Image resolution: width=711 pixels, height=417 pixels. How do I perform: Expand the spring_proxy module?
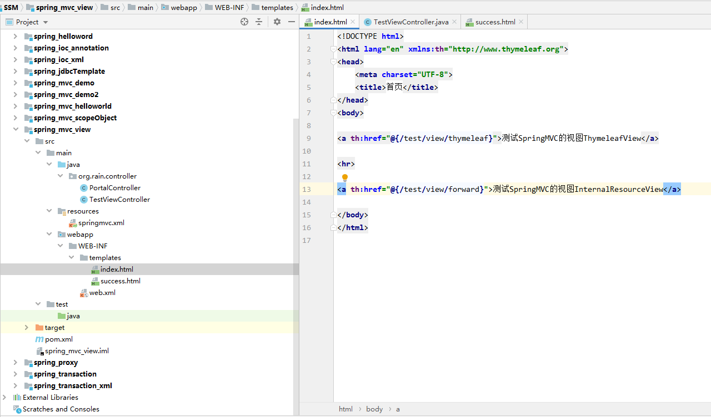point(16,363)
